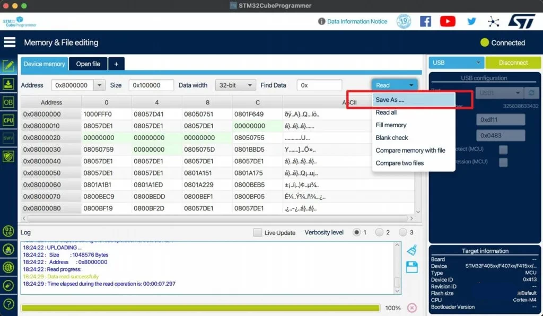Open the Data Information Notice link
Screen dimensions: 543x316
point(357,21)
